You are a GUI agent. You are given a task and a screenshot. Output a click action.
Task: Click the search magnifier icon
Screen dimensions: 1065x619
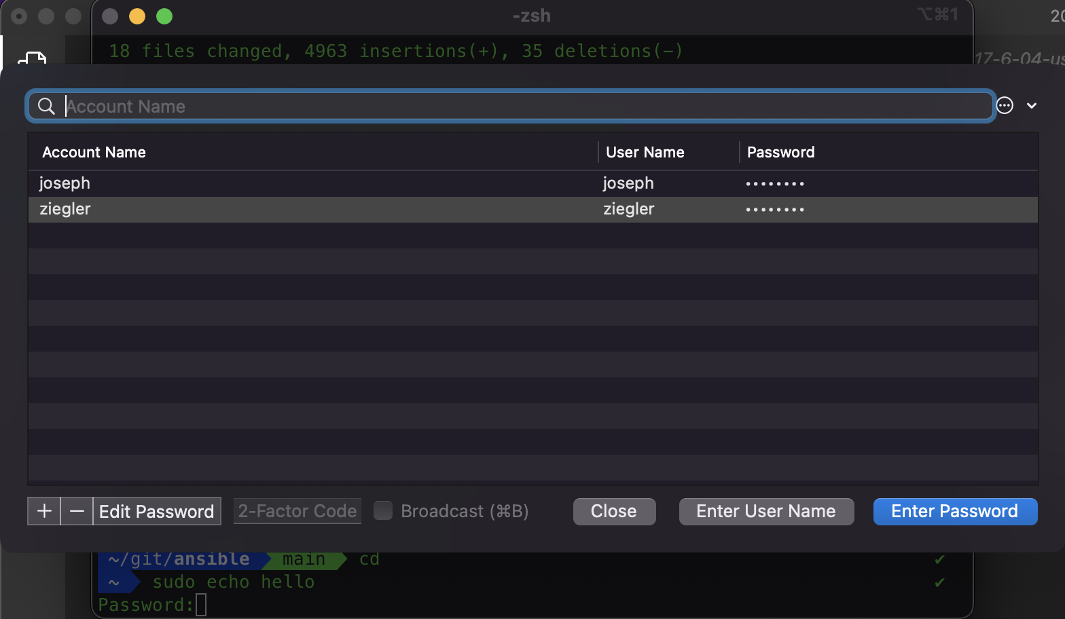click(x=46, y=106)
